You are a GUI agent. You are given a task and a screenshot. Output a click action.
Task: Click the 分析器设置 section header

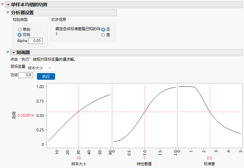(x=63, y=13)
